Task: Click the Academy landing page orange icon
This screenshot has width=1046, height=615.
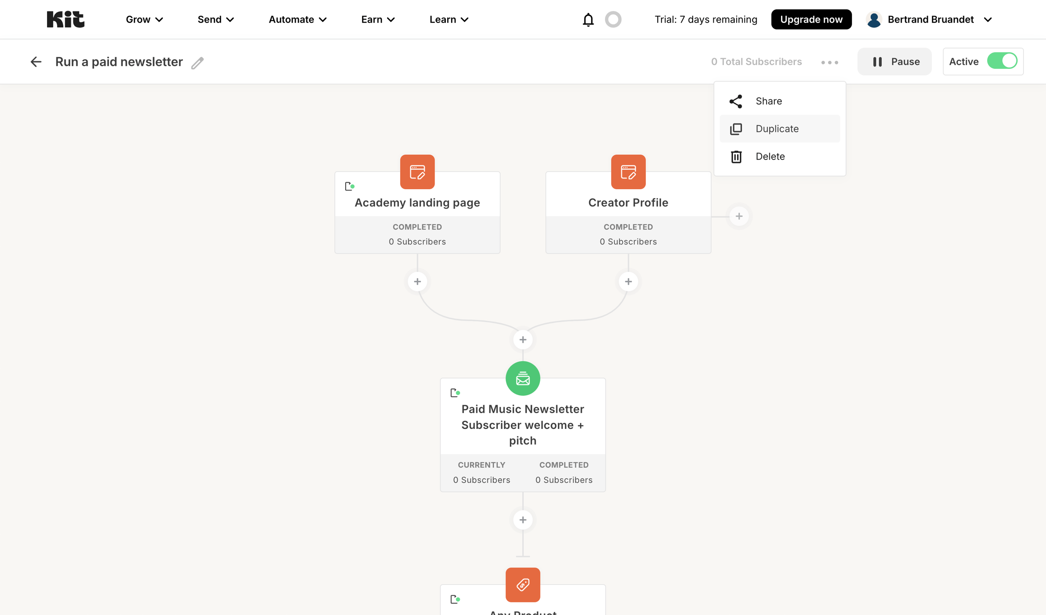Action: 417,172
